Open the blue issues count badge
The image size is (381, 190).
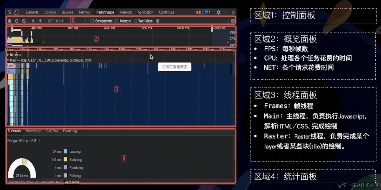[x=208, y=12]
